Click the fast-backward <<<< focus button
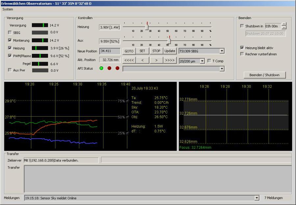Viewport: 296px width, 205px height. (129, 60)
